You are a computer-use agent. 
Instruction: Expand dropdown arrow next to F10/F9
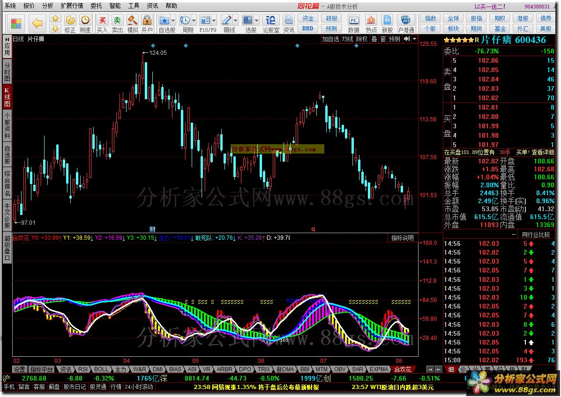tap(214, 21)
